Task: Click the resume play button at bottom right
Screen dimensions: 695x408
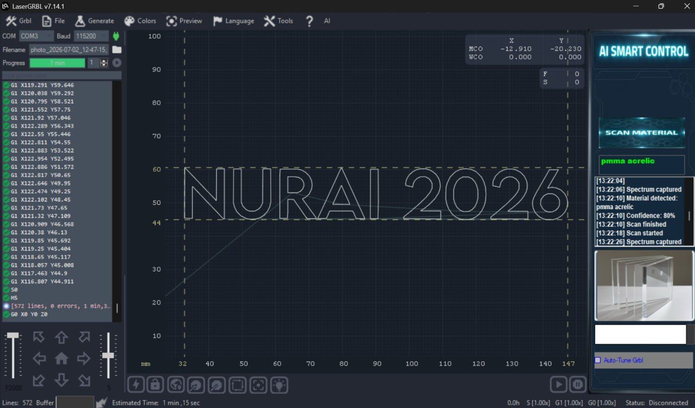Action: [558, 385]
